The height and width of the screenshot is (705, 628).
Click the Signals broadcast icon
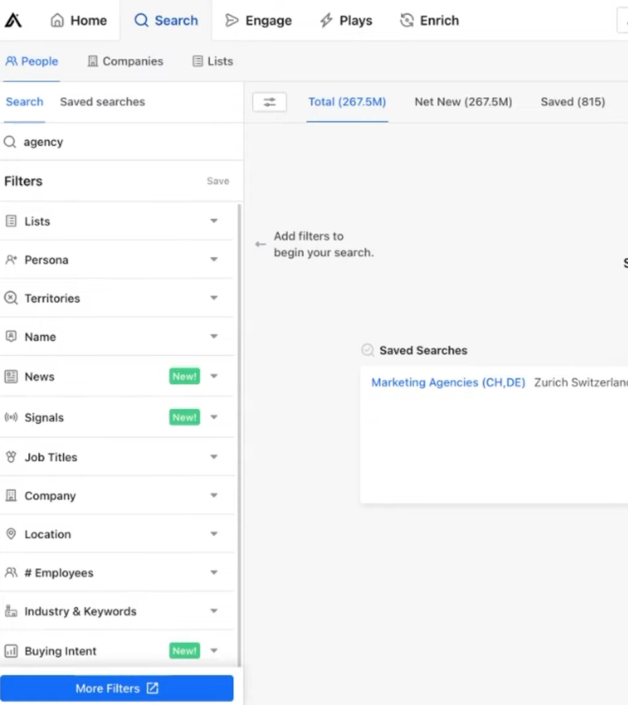[x=11, y=417]
